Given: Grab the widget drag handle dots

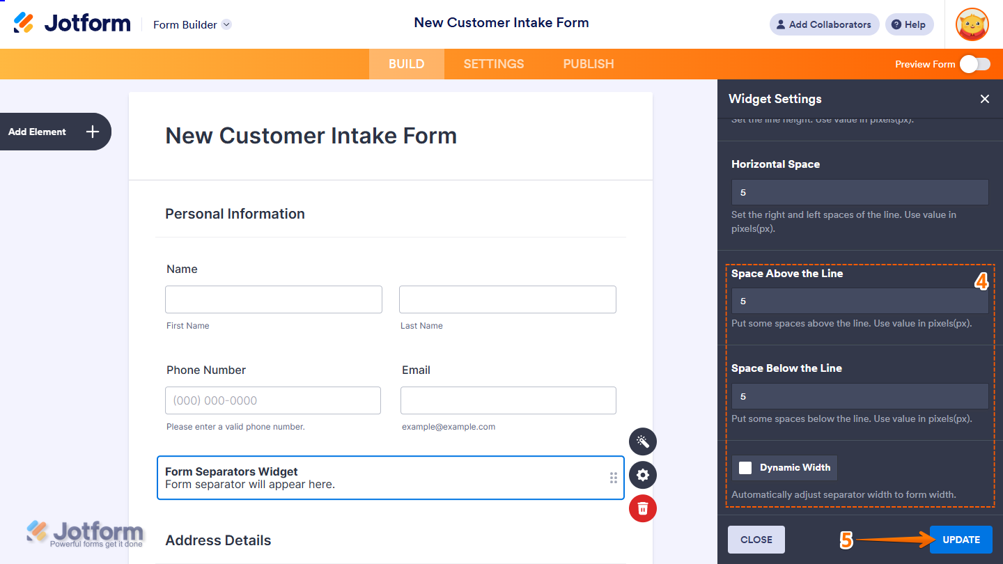Looking at the screenshot, I should pos(614,478).
